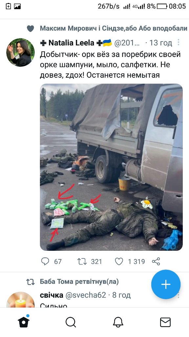This screenshot has height=337, width=189.
Task: Open the Notifications bell tab
Action: 118,323
